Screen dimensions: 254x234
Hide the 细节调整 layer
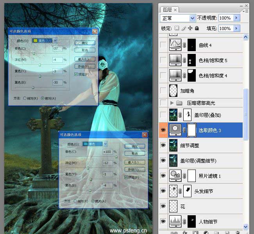(x=163, y=145)
